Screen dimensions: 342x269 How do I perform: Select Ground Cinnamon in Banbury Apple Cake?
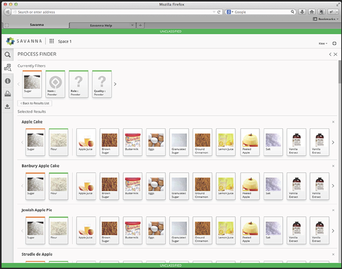pos(202,186)
